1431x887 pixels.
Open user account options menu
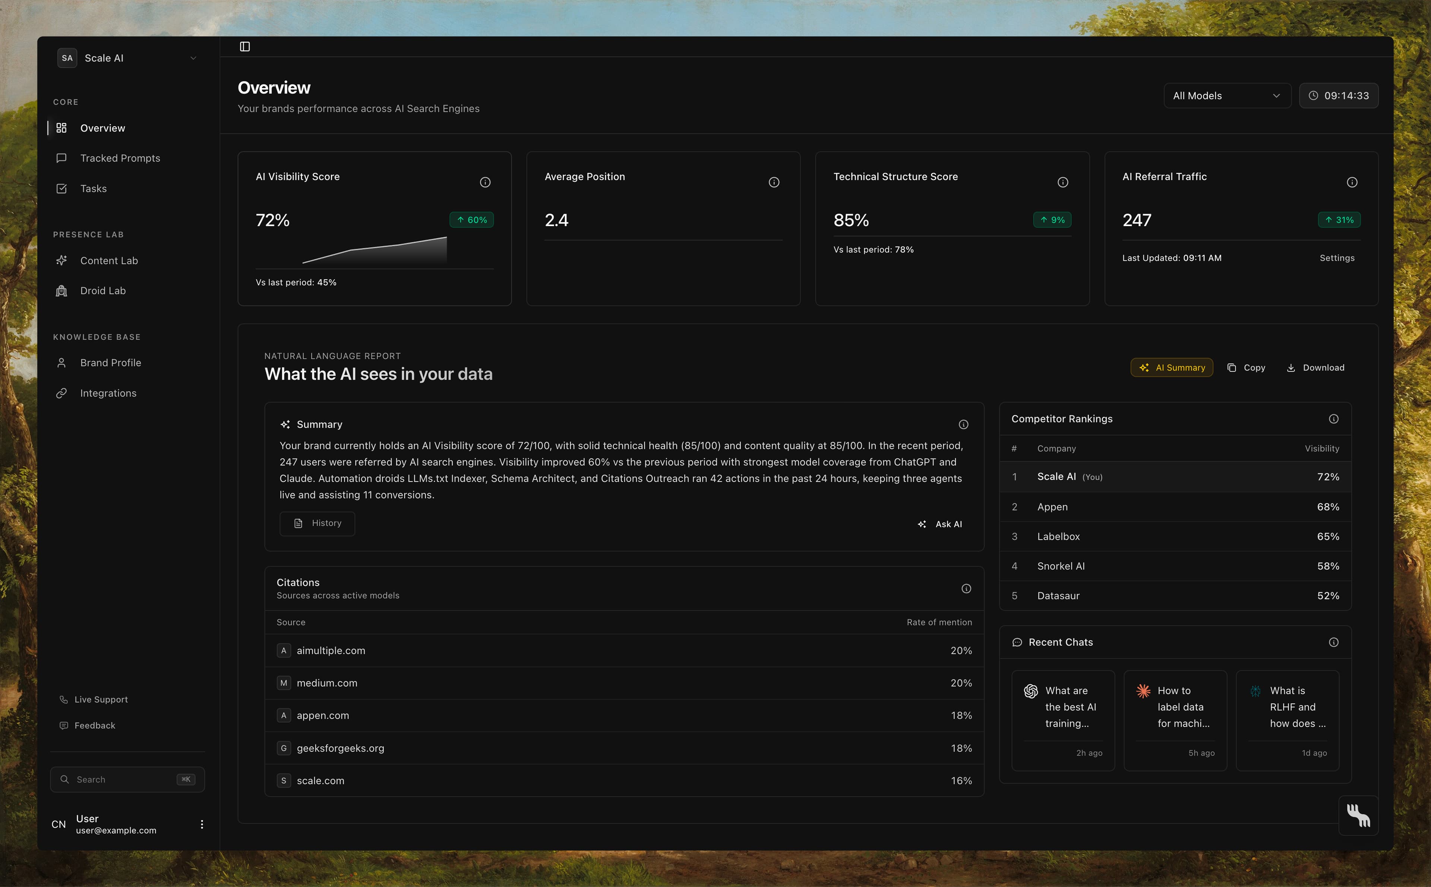202,824
